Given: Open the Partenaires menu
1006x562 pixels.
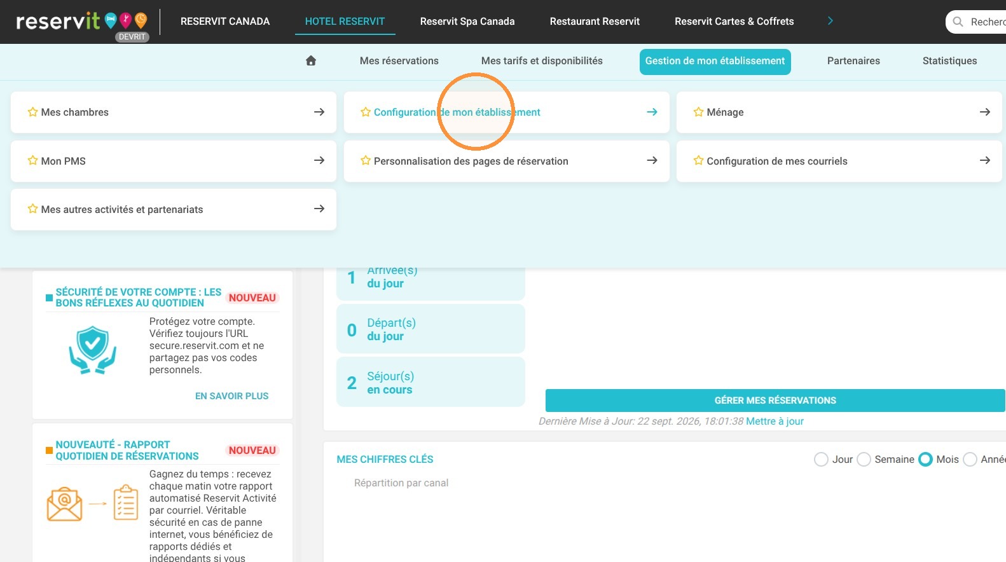Looking at the screenshot, I should coord(853,61).
